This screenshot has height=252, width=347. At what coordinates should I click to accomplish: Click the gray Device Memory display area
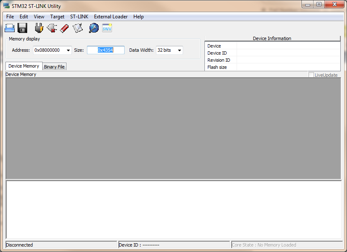pyautogui.click(x=173, y=129)
